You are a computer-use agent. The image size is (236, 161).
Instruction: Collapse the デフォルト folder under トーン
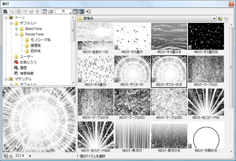11,23
